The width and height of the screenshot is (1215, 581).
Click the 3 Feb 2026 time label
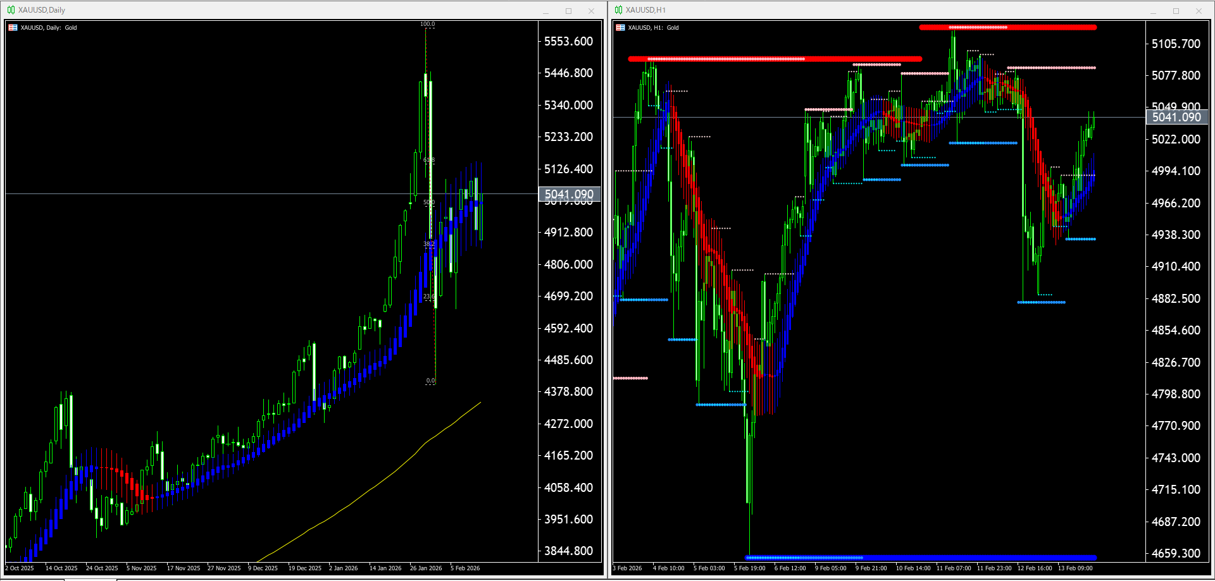627,568
